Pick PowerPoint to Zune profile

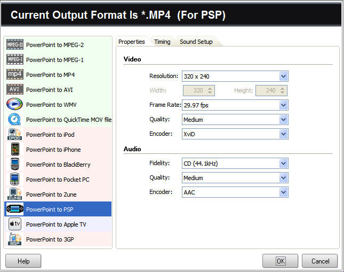(x=58, y=195)
